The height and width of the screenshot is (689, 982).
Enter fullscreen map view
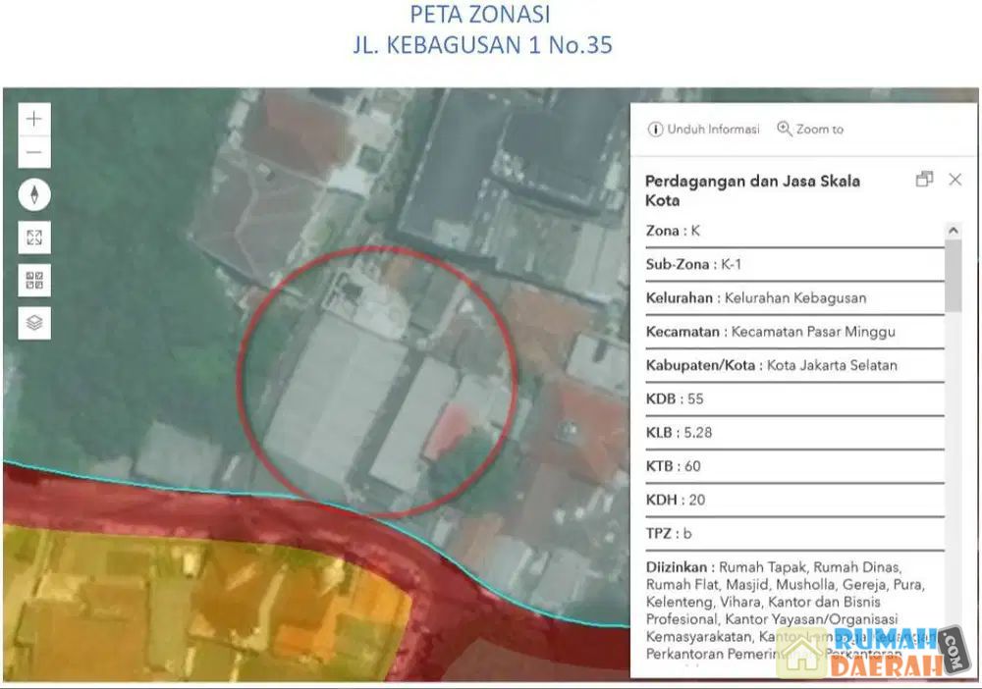[34, 238]
